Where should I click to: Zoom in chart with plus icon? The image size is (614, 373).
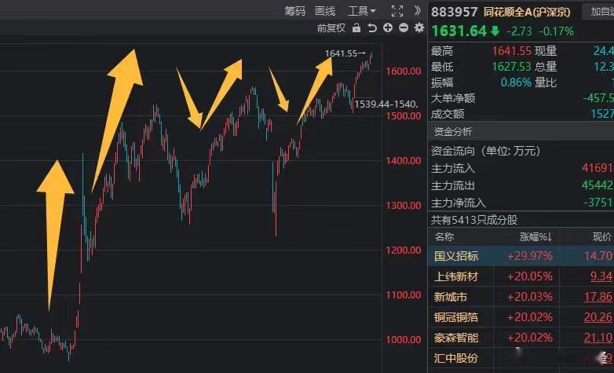click(x=388, y=27)
